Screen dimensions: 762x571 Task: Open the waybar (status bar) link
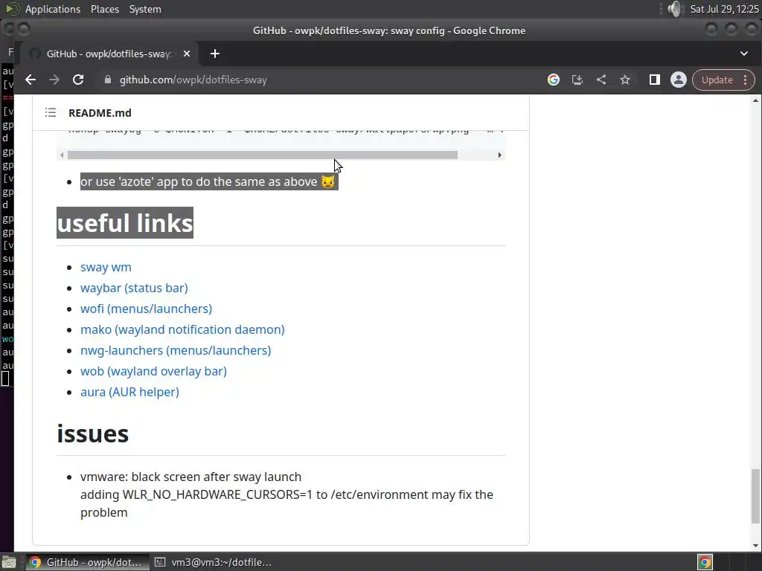click(x=134, y=288)
